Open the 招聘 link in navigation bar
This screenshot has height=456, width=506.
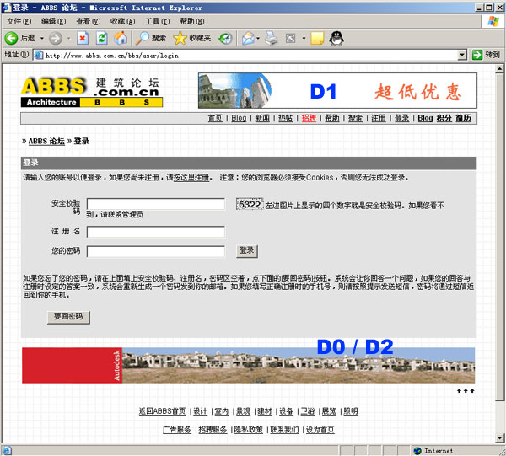click(x=309, y=119)
